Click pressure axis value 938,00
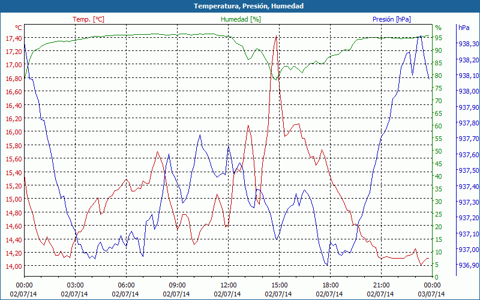 coord(468,92)
